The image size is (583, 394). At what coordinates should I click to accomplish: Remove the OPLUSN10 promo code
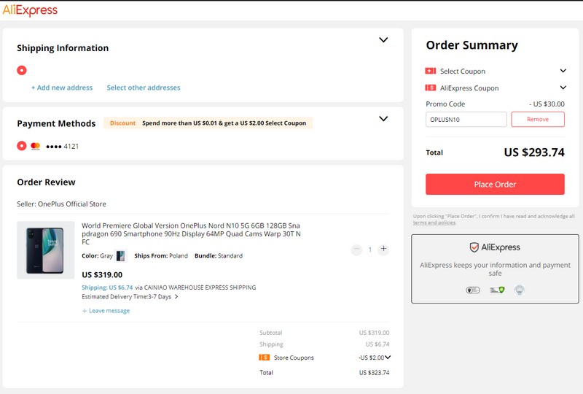click(538, 119)
